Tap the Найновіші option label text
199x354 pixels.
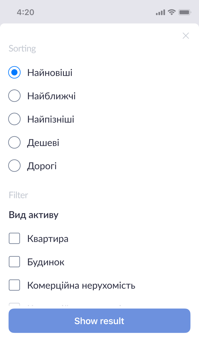pyautogui.click(x=50, y=73)
